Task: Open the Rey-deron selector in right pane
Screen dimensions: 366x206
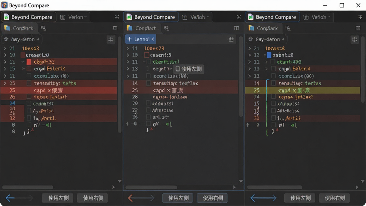Action: click(266, 39)
